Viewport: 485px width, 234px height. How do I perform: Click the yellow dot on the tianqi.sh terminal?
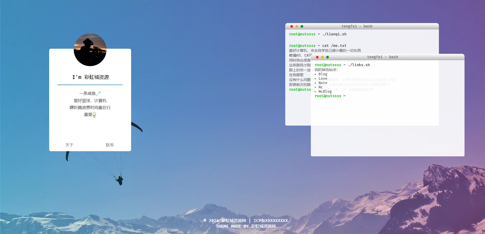pyautogui.click(x=297, y=26)
